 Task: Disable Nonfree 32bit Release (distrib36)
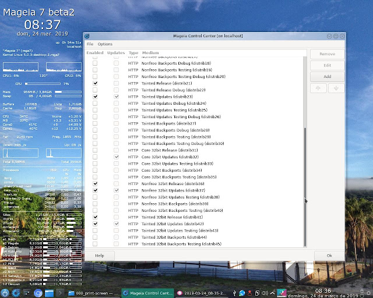[x=95, y=184]
